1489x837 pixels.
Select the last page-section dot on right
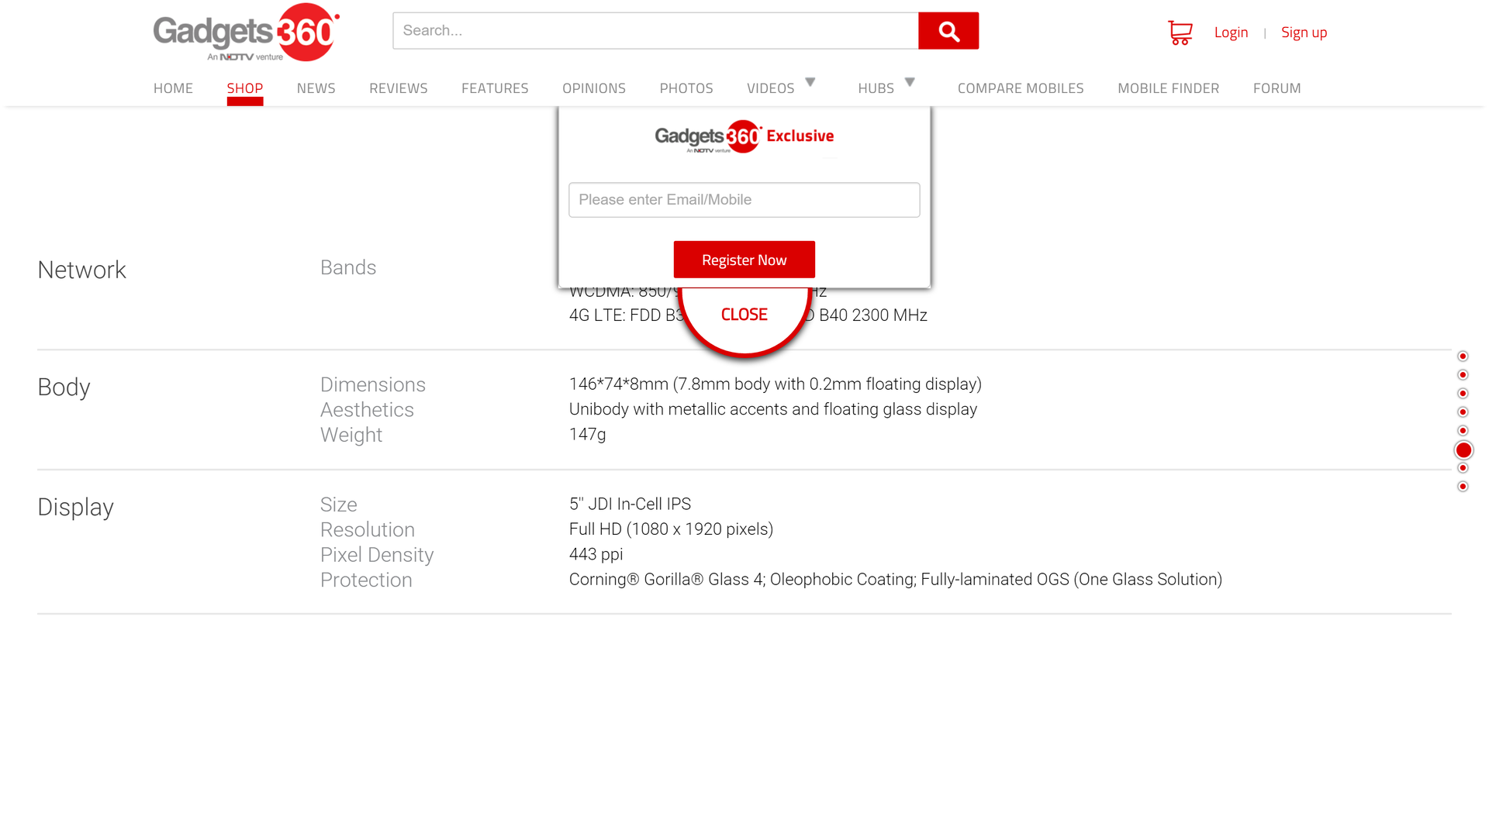1463,487
